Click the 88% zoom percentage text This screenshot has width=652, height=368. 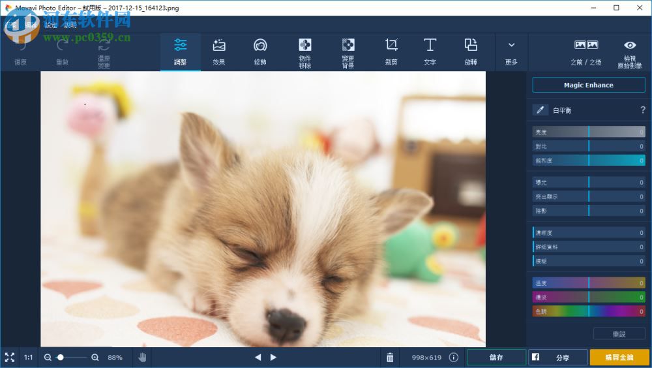click(115, 357)
